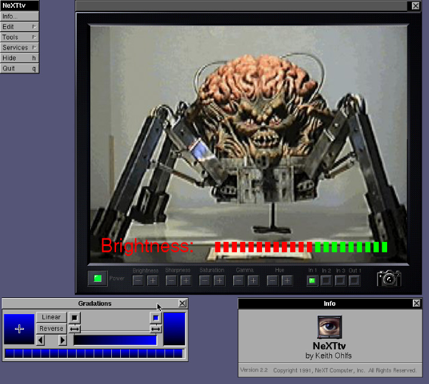Viewport: 429px width, 384px height.
Task: Click the left gradient slider handle
Action: click(74, 329)
